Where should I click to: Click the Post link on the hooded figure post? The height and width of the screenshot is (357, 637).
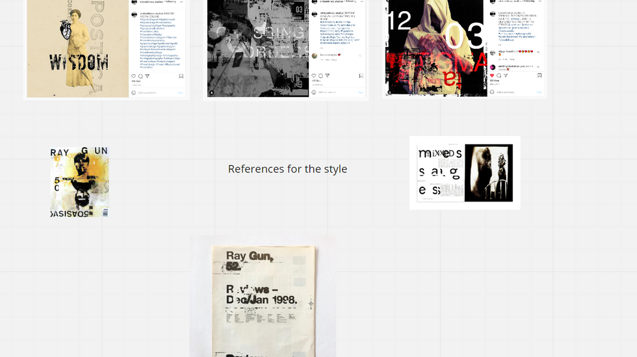click(539, 92)
